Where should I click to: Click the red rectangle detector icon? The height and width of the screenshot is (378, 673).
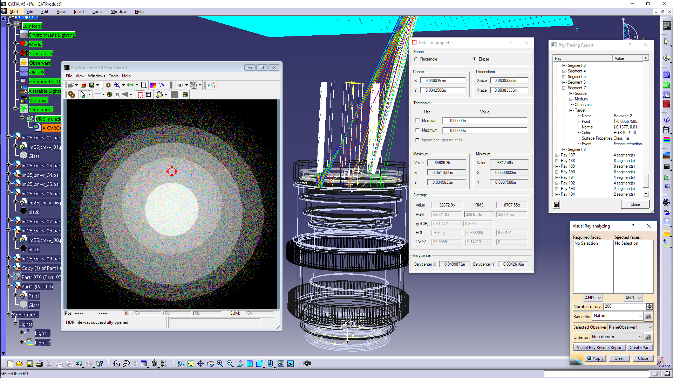(140, 94)
